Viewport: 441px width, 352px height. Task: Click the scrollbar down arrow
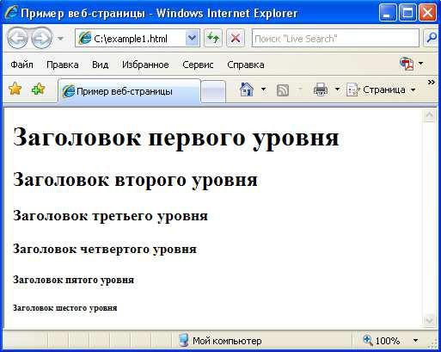[429, 320]
